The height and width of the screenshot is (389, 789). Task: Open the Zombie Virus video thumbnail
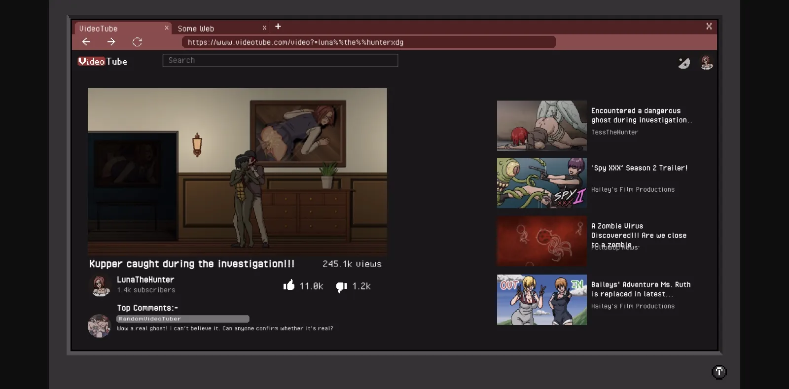pyautogui.click(x=541, y=241)
